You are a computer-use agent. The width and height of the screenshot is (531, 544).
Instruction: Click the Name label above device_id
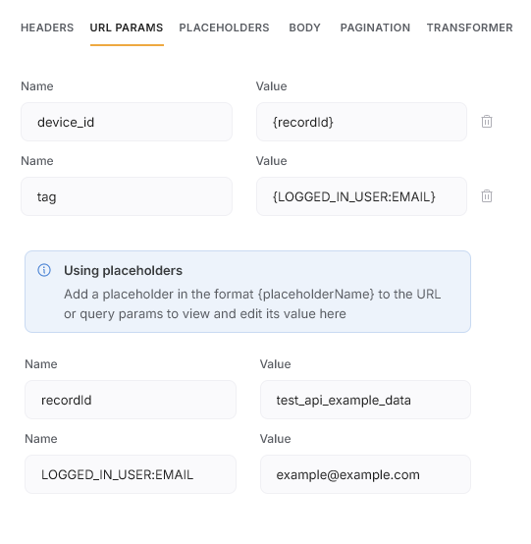(x=37, y=86)
